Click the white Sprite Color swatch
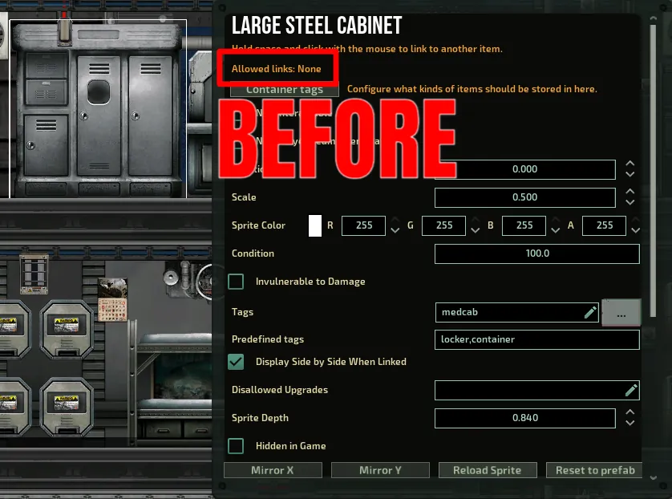The width and height of the screenshot is (672, 499). [315, 225]
